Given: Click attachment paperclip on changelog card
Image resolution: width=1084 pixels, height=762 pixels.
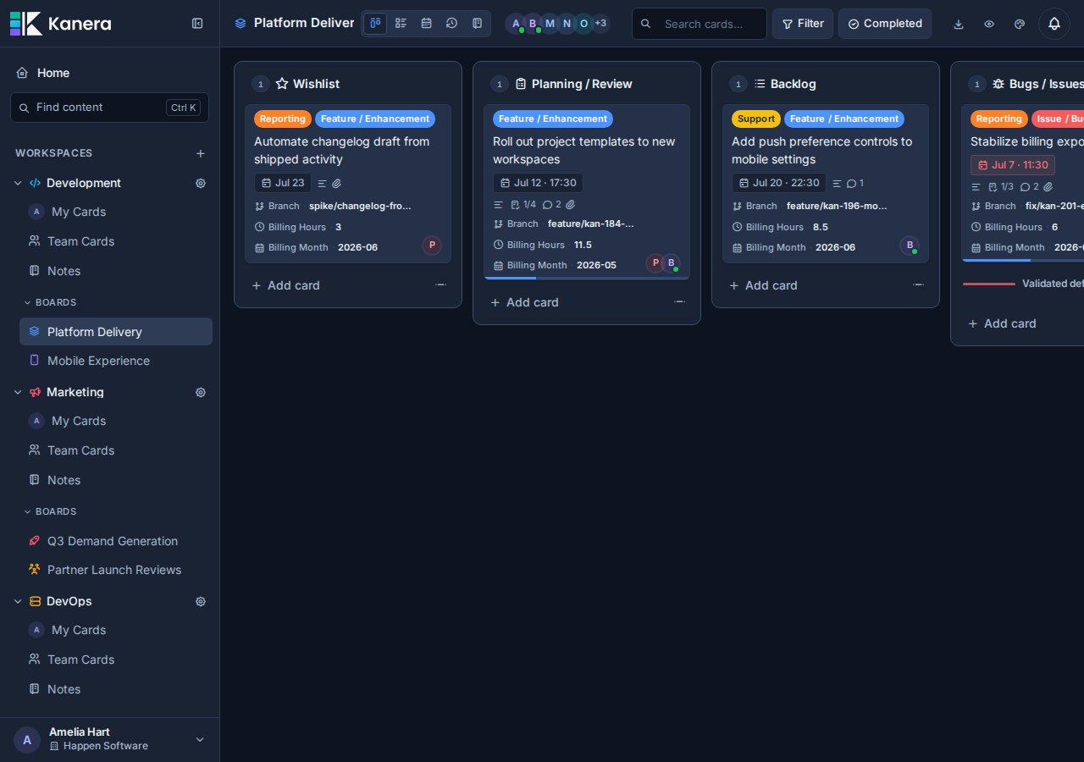Looking at the screenshot, I should (x=336, y=183).
